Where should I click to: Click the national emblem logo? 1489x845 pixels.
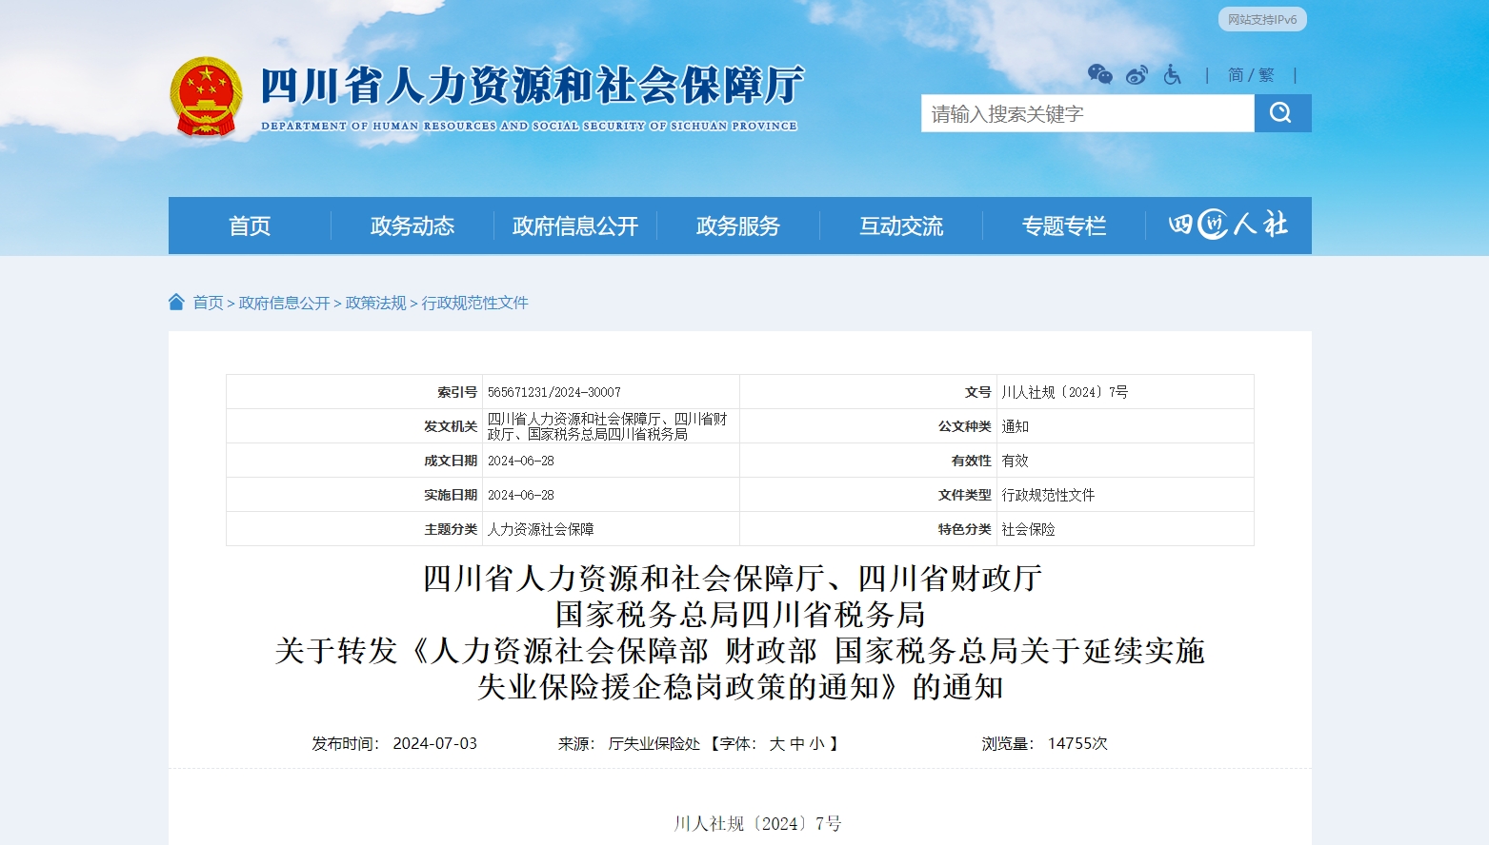(x=206, y=97)
